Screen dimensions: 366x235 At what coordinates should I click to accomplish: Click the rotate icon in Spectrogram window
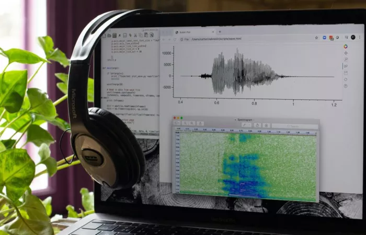click(257, 125)
